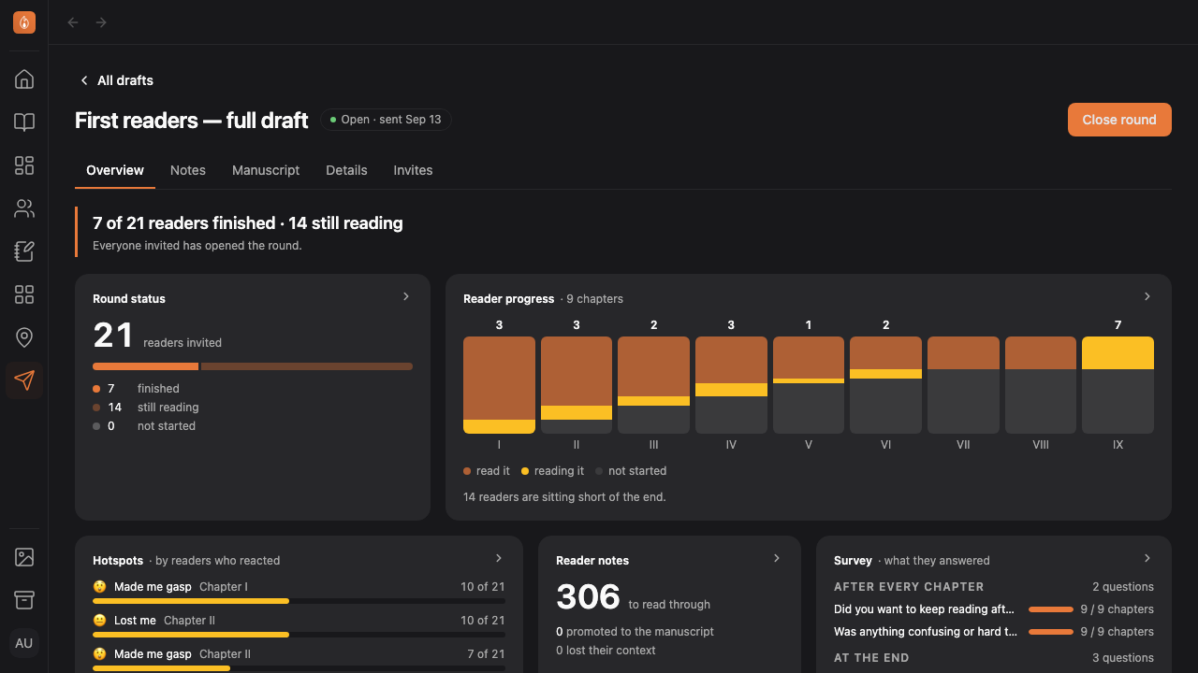Navigate back with the top-bar left arrow
Screen dimensions: 1198x673
click(73, 22)
